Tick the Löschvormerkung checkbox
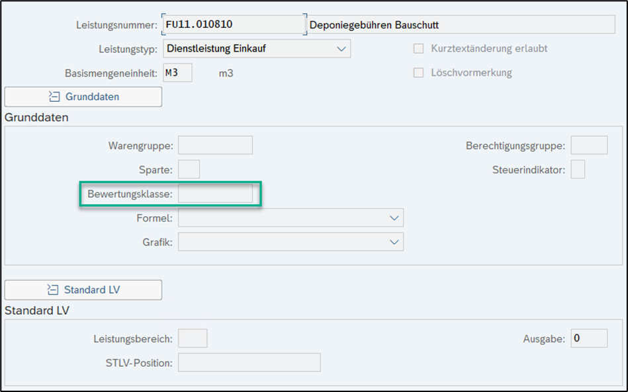This screenshot has height=392, width=628. click(x=418, y=73)
